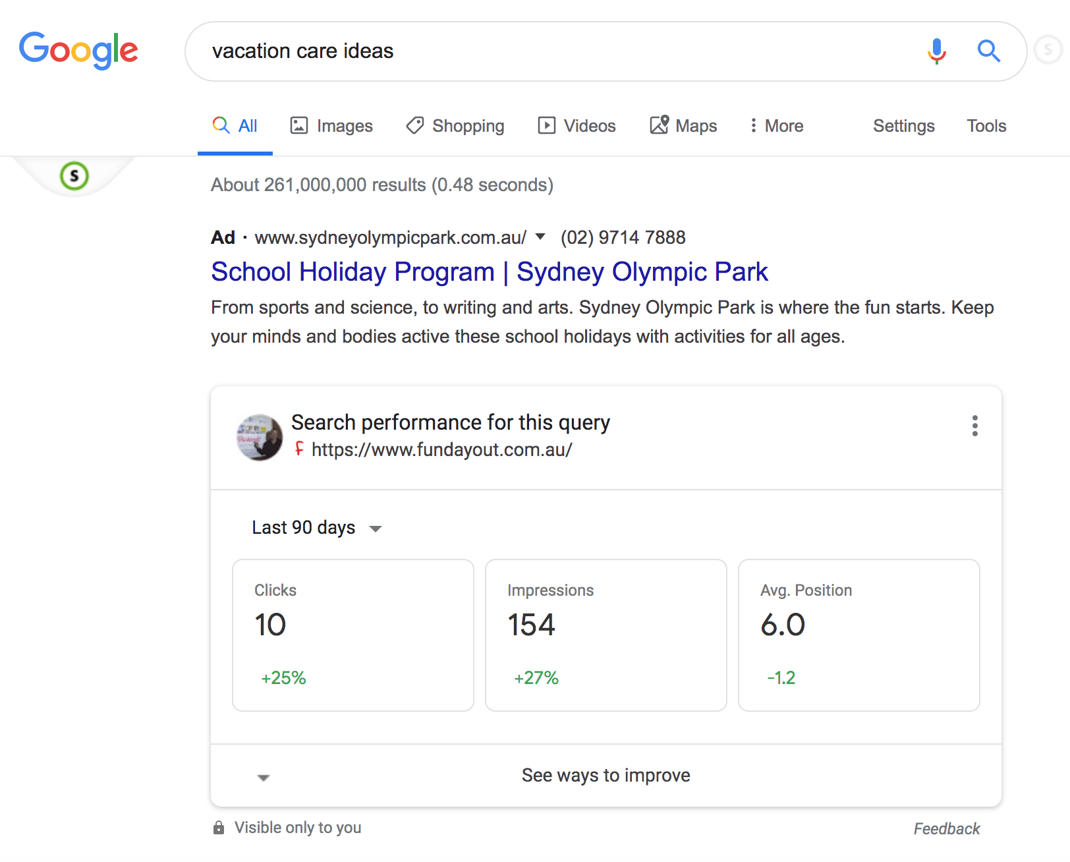Click the green circular S extension icon

(74, 176)
